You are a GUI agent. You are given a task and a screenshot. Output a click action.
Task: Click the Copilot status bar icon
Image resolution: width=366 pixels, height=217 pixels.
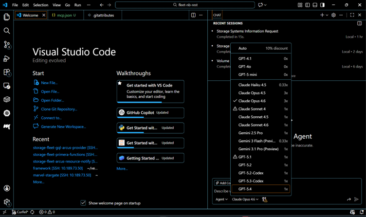[352, 212]
